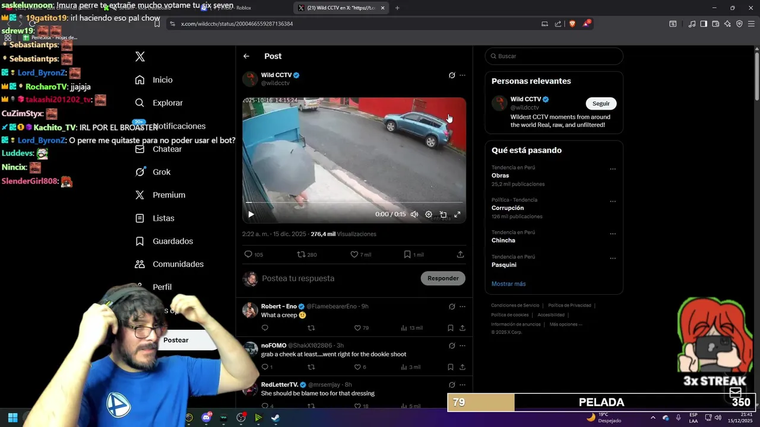
Task: Click the Grok icon on Robert - Eno's reply
Action: [x=452, y=307]
